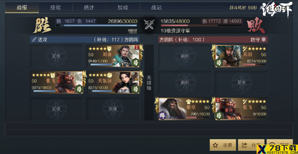Click the defense shield icon beside 防守

click(x=264, y=39)
